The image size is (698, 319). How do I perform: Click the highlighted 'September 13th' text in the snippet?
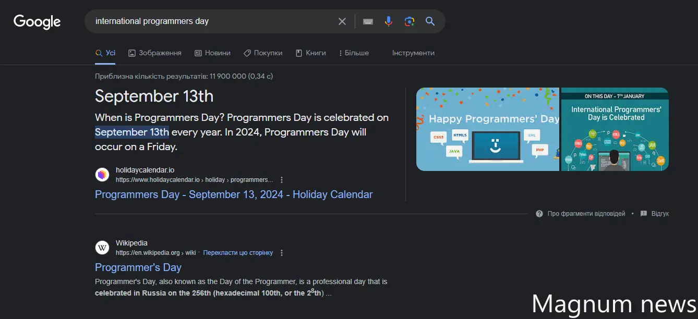[x=132, y=132]
